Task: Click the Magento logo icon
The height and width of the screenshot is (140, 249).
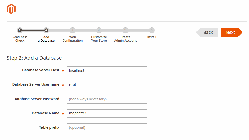Action: click(x=11, y=9)
